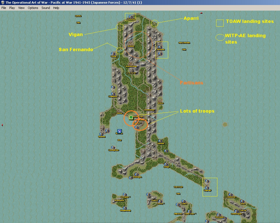Click the port marker above the Bataan label

tap(102, 134)
